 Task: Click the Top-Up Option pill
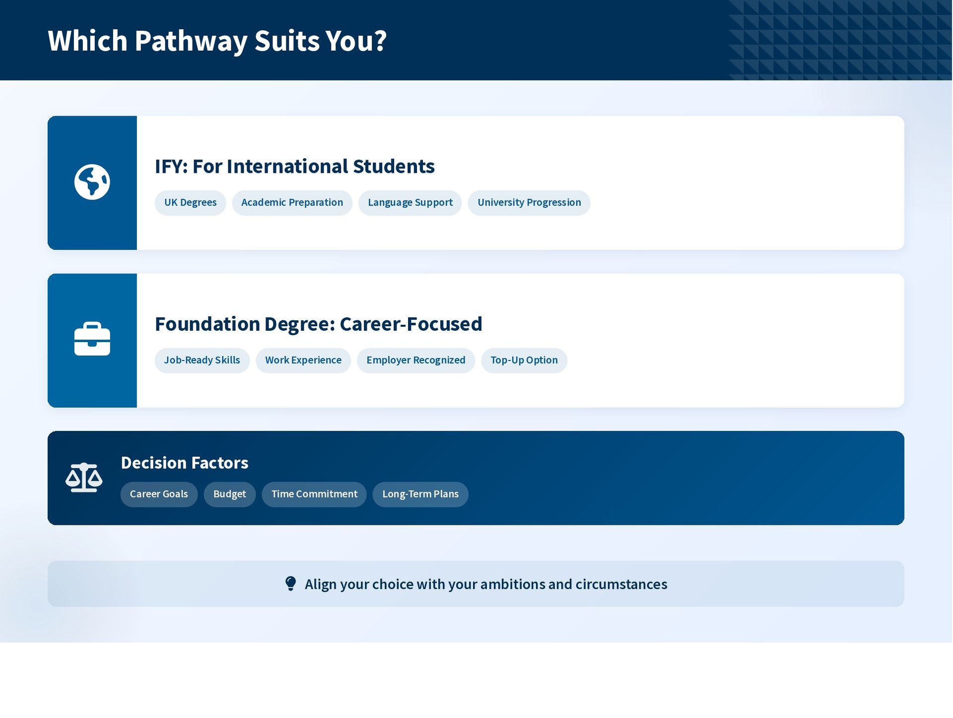click(x=524, y=360)
